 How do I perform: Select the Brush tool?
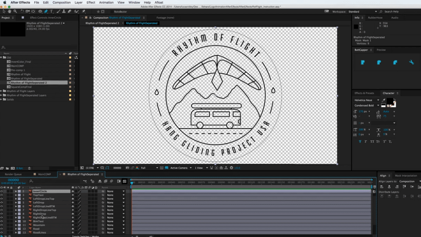58,11
